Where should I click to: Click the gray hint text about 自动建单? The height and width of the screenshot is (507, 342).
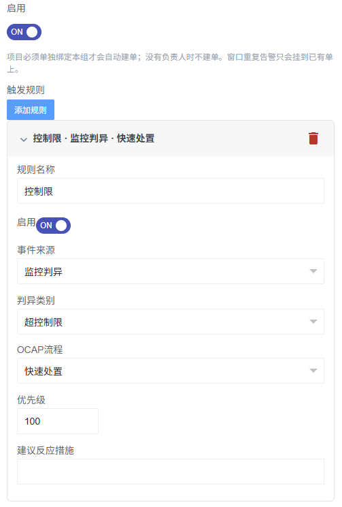coord(170,63)
